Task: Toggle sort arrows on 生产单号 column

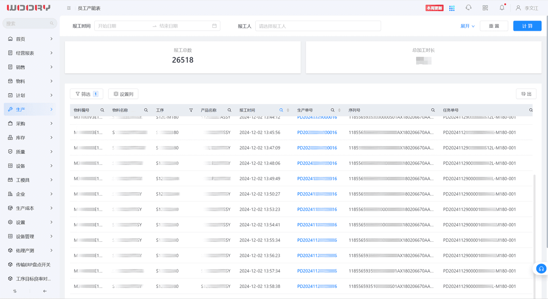Action: coord(340,110)
